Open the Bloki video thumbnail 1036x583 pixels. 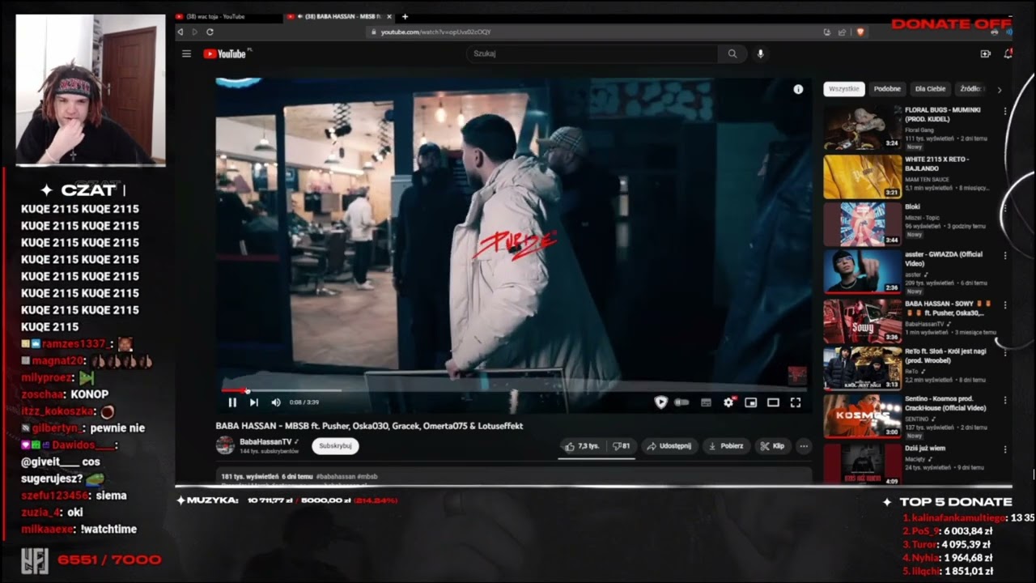pos(863,224)
